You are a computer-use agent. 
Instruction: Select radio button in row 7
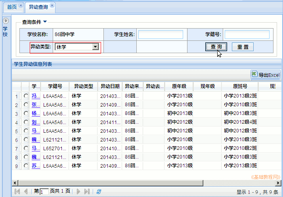[26, 148]
